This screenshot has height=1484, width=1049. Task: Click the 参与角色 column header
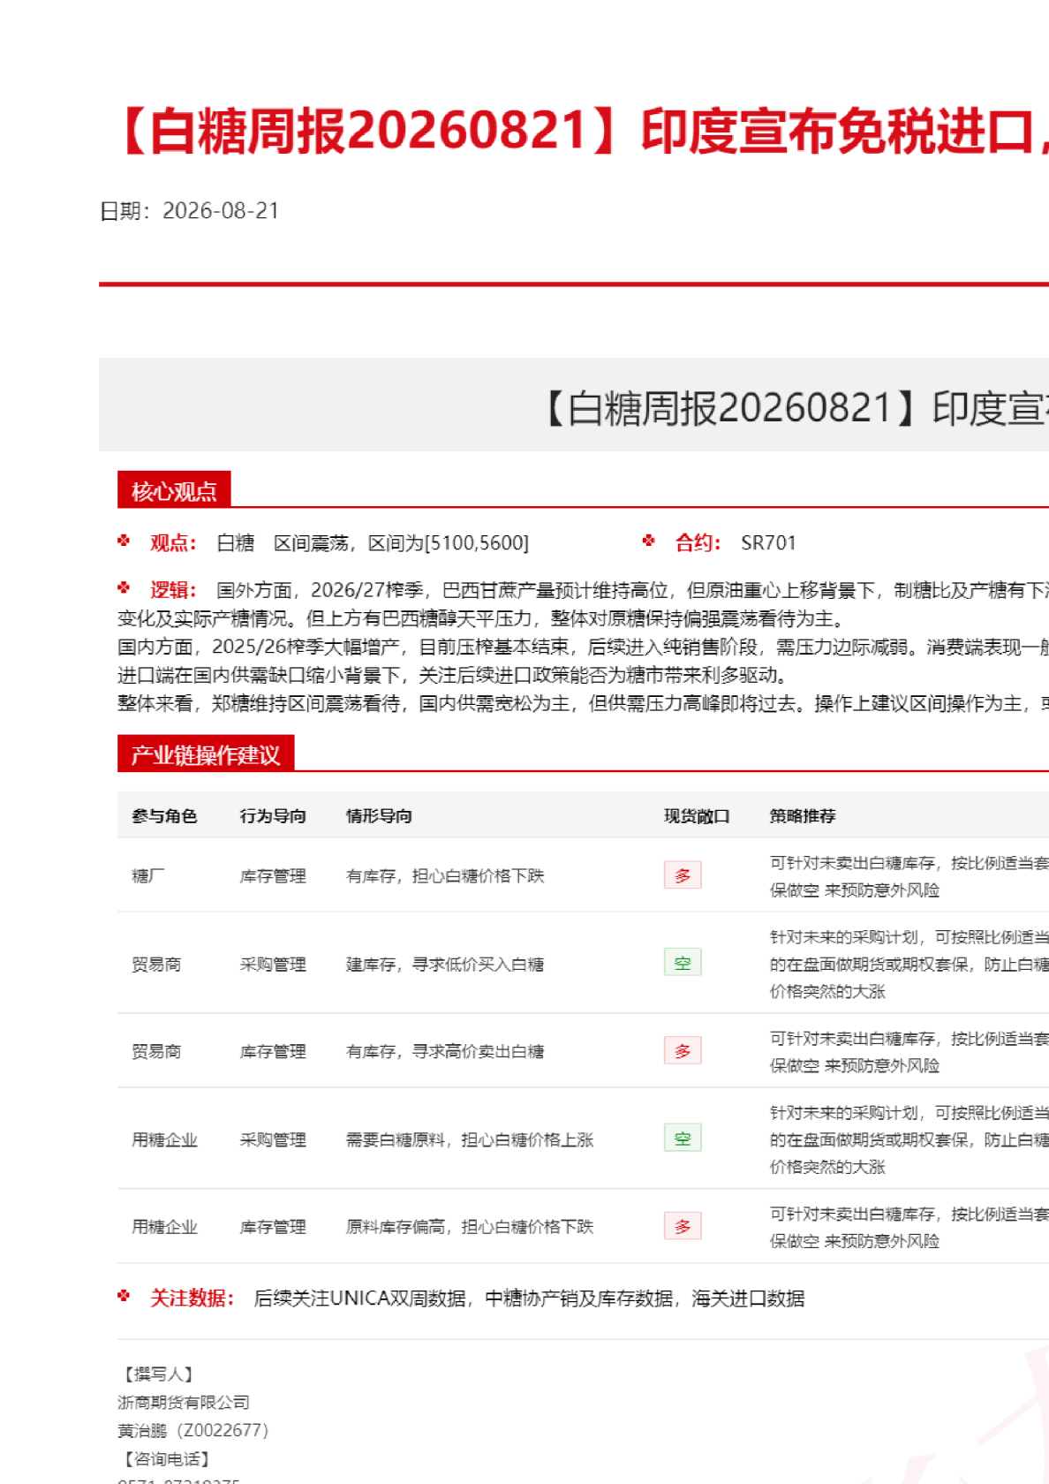pos(164,816)
